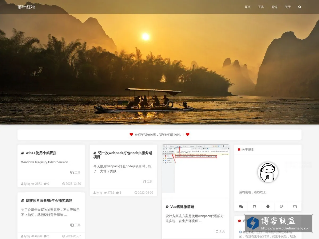Screen dimensions: 319x239
Task: Click the bio text 落魄前端，在线吃土
Action: [253, 192]
